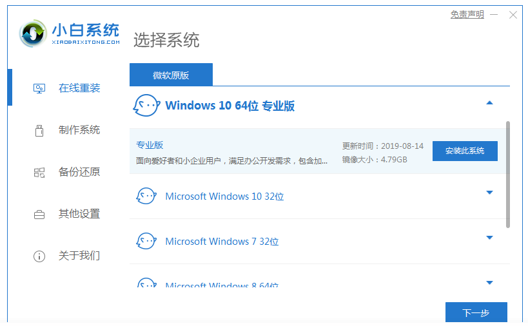
Task: Click the Windows 10 64位 专业版 face icon
Action: click(146, 105)
